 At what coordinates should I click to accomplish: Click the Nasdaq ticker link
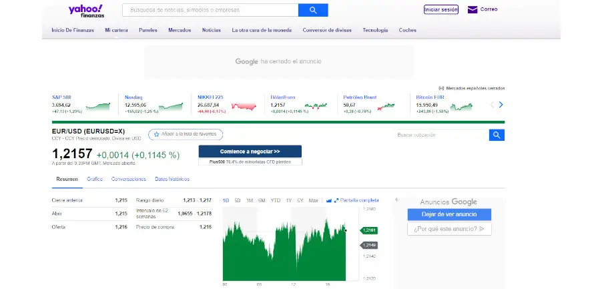click(x=133, y=97)
